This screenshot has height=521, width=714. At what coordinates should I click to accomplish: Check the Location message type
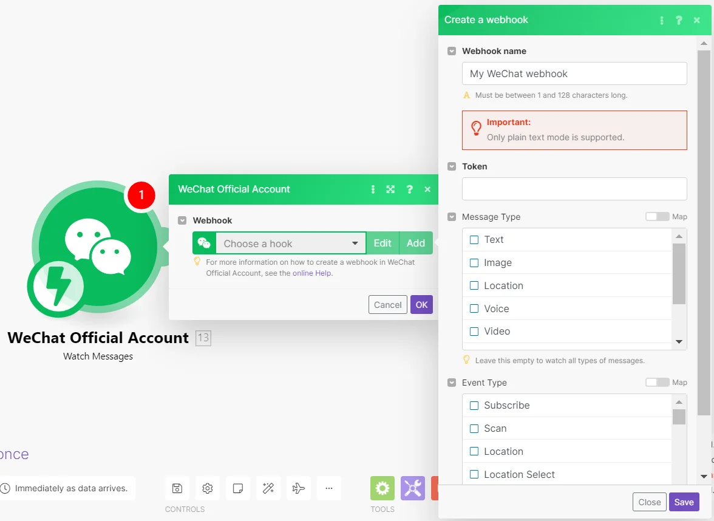click(474, 285)
